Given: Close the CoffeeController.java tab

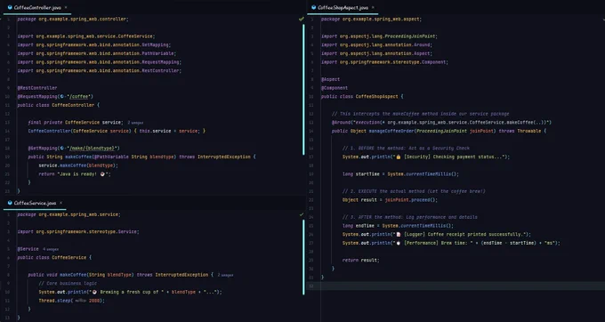Looking at the screenshot, I should coord(66,8).
